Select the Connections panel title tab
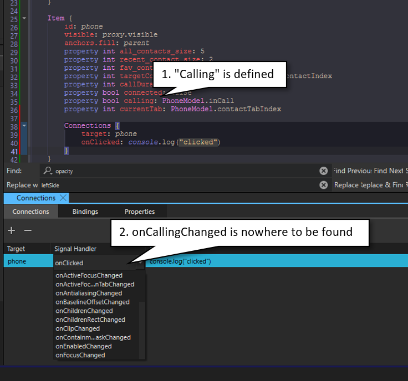Viewport: 408px width, 381px height. tap(36, 198)
